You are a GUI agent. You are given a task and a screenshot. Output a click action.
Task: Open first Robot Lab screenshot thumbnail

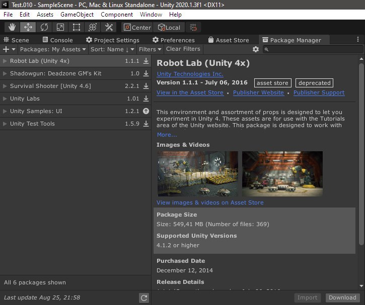(198, 174)
